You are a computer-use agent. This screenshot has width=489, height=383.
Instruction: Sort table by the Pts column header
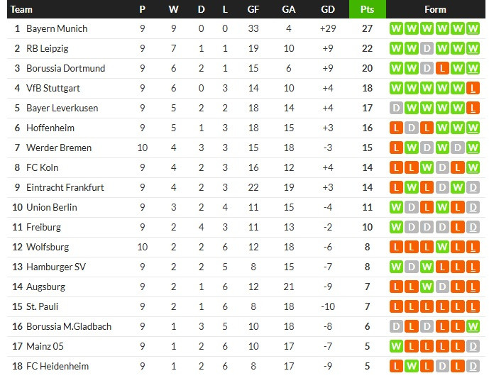pyautogui.click(x=368, y=9)
